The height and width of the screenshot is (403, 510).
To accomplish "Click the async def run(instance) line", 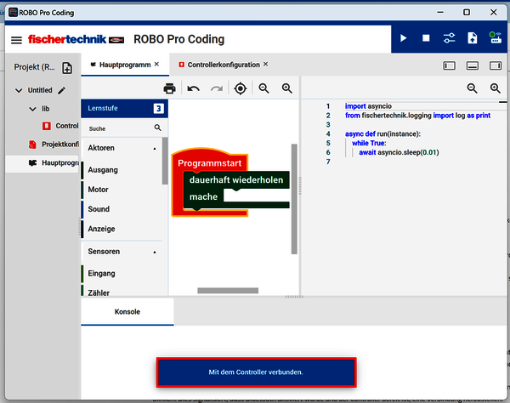I will click(382, 133).
